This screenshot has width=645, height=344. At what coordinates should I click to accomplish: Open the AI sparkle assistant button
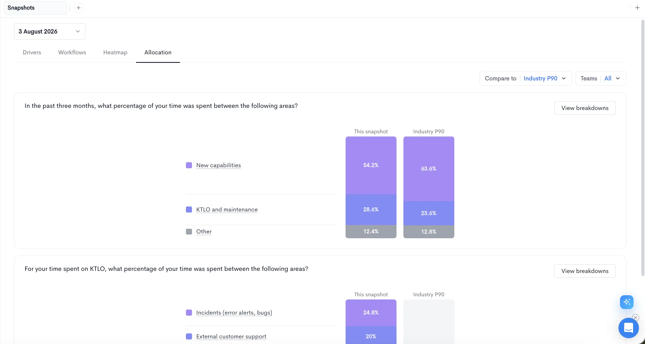[x=627, y=302]
